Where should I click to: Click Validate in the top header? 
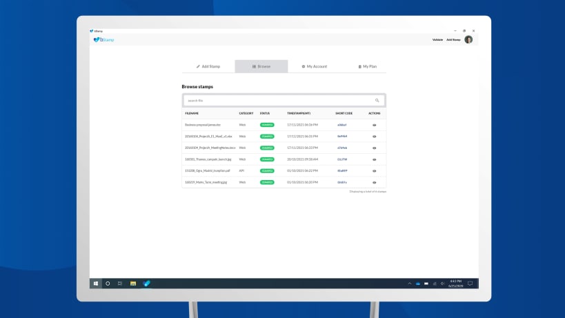(437, 39)
